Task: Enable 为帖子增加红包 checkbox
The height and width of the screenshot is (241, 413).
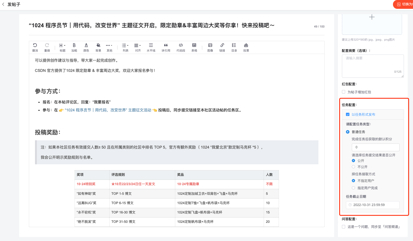Action: coord(344,92)
